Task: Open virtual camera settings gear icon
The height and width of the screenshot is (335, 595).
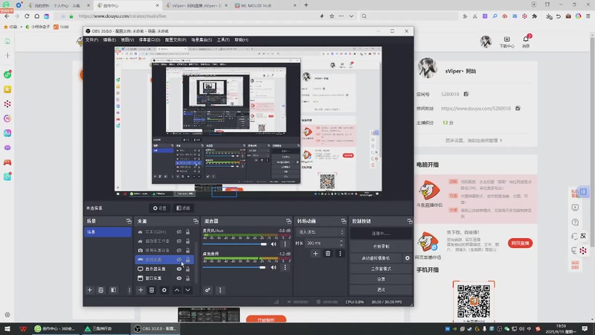Action: click(x=407, y=258)
